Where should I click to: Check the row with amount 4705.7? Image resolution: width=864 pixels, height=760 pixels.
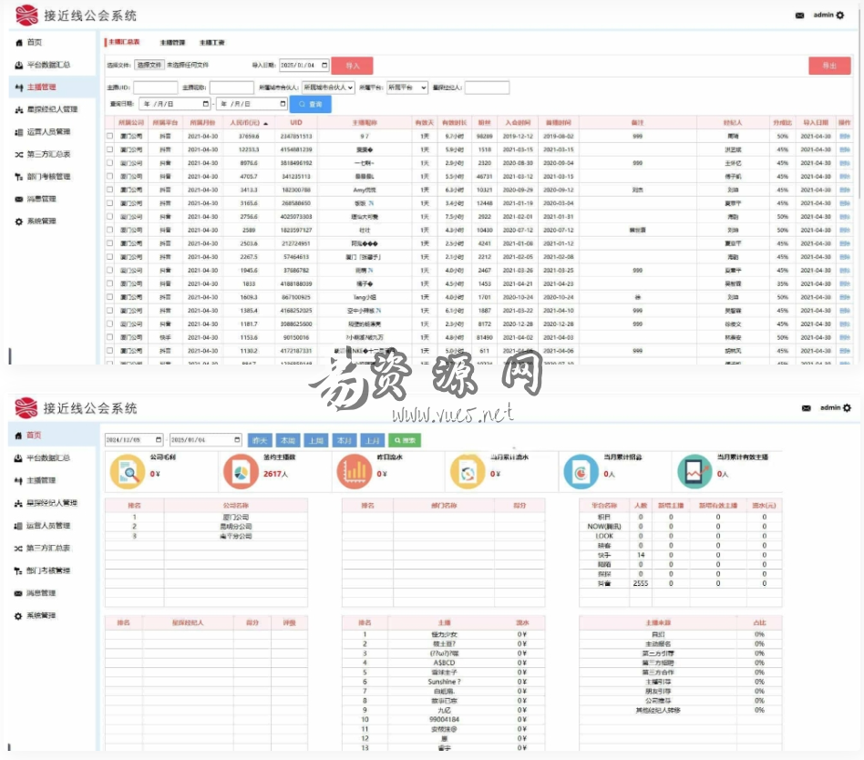pyautogui.click(x=109, y=177)
